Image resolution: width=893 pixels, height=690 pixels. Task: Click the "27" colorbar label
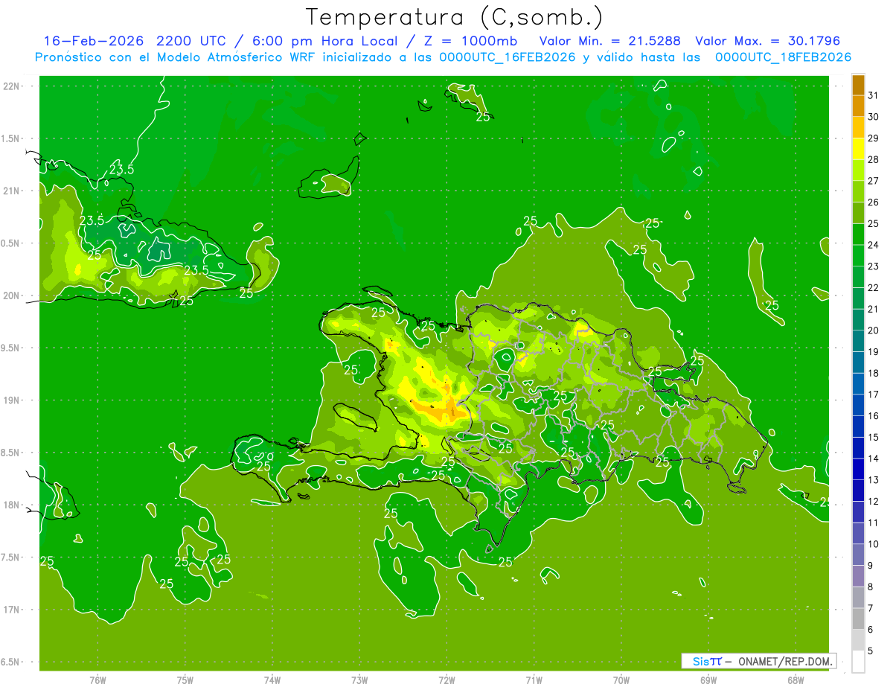coord(874,181)
